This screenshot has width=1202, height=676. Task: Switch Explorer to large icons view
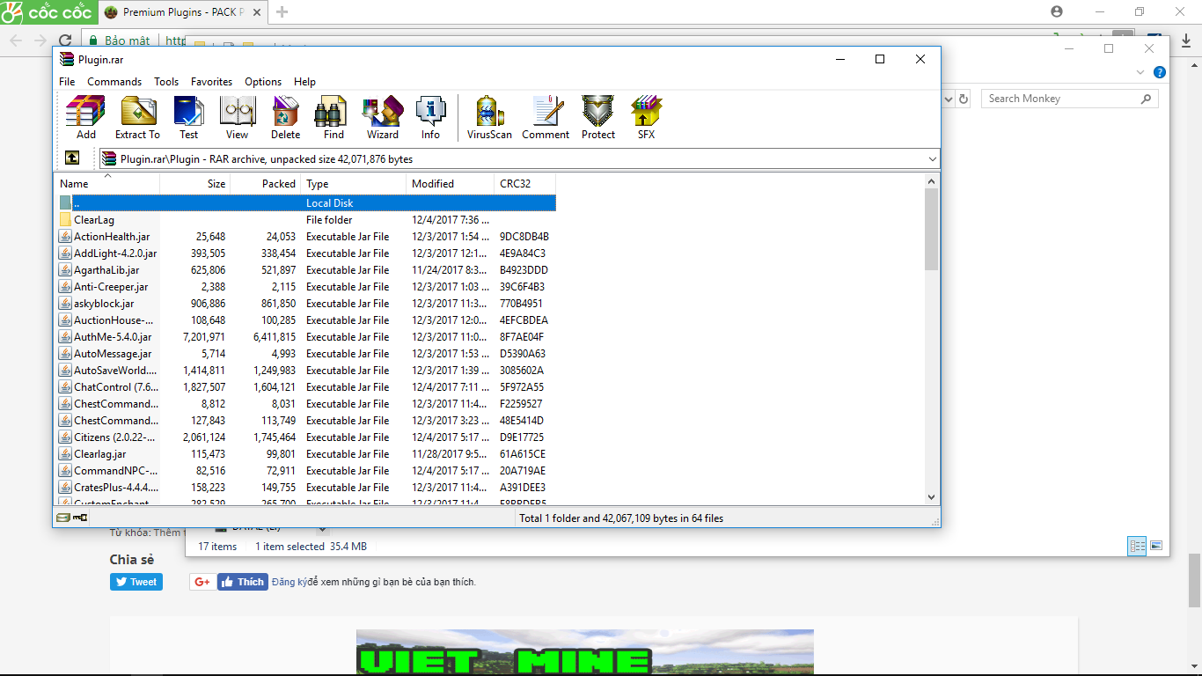pyautogui.click(x=1156, y=546)
